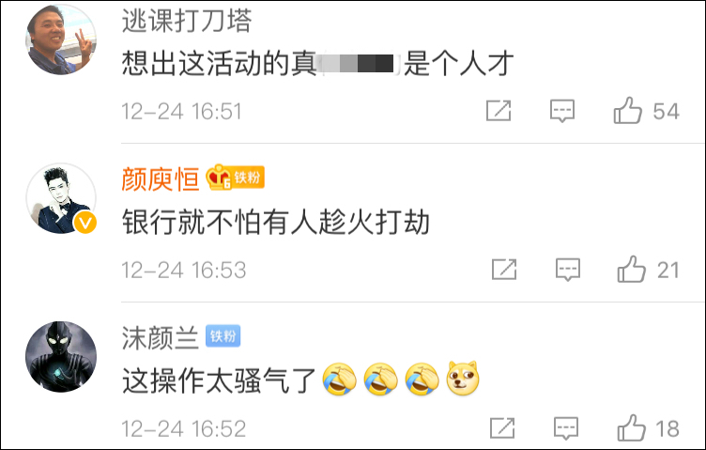The height and width of the screenshot is (450, 706).
Task: Open username link 沫颜兰
Action: (161, 338)
